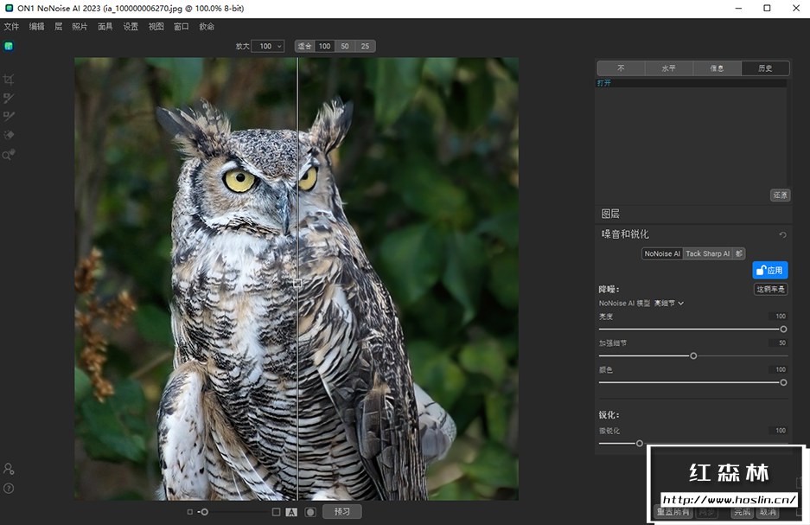This screenshot has height=525, width=810.
Task: Click the help question mark icon
Action: click(9, 489)
